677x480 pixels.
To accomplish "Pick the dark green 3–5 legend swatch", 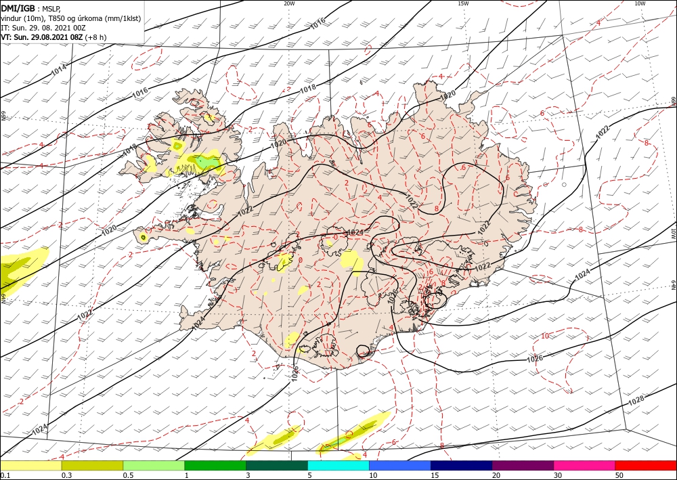I will 277,466.
